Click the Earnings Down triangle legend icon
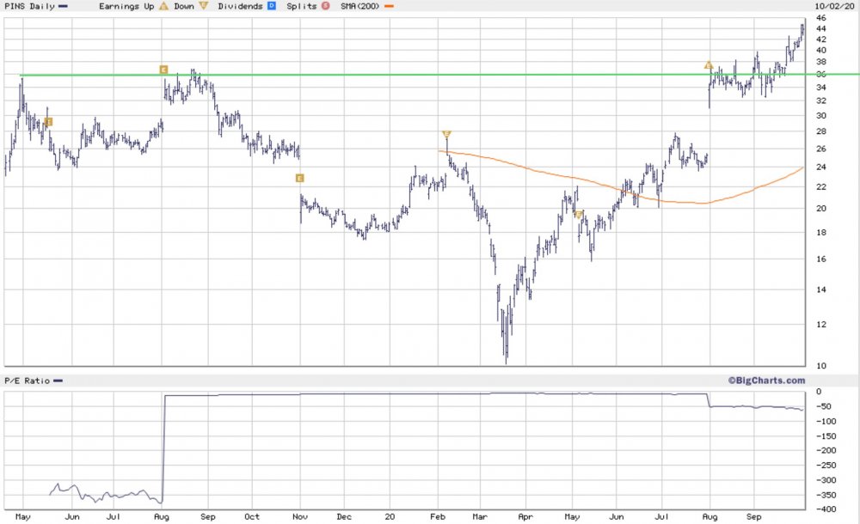 (204, 6)
